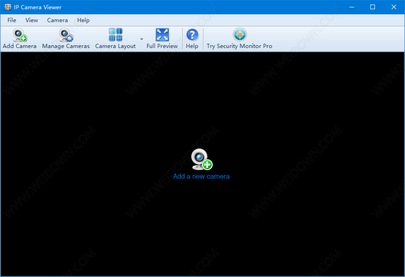
Task: Close the IP Camera Viewer window
Action: point(393,7)
